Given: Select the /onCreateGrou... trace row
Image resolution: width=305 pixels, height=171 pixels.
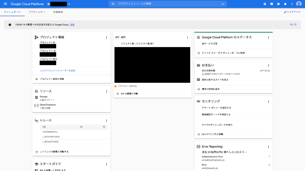Looking at the screenshot, I should coord(74,132).
